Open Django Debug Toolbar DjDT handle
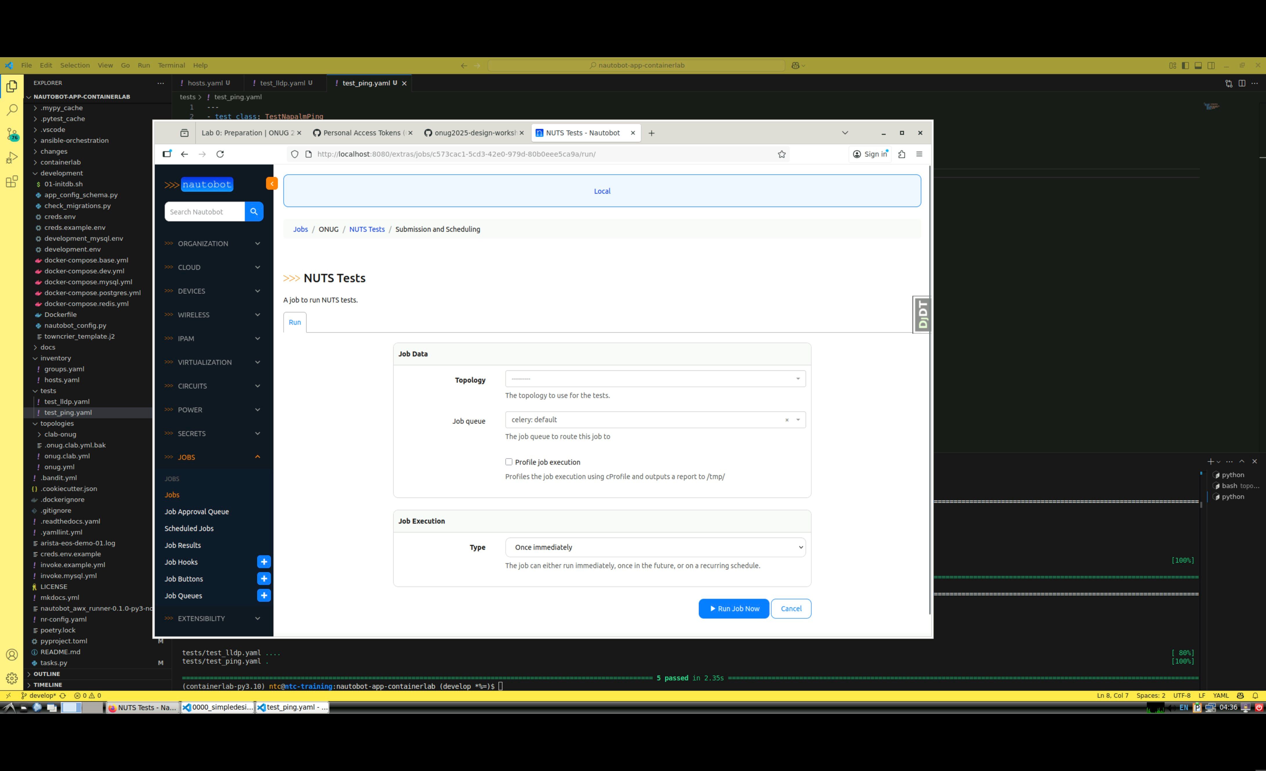The height and width of the screenshot is (771, 1266). [922, 315]
